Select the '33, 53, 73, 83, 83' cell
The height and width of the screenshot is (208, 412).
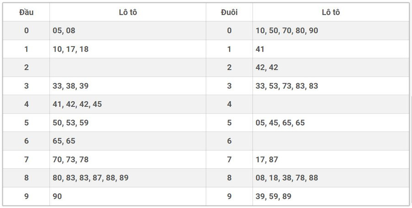287,86
